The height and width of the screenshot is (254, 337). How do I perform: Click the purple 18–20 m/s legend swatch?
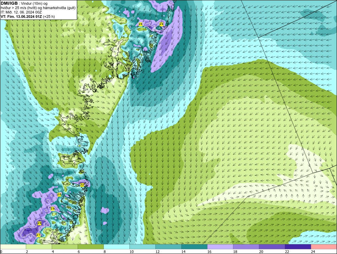click(246, 247)
